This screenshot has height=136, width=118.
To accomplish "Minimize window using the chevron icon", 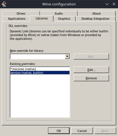I will 107,4.
